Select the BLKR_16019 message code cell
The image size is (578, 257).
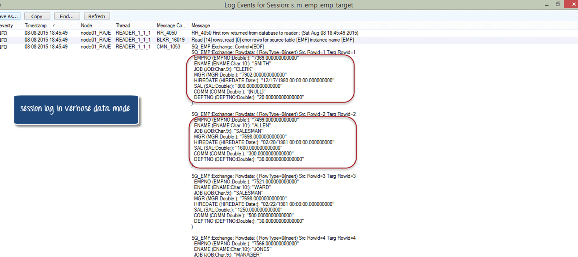coord(171,40)
